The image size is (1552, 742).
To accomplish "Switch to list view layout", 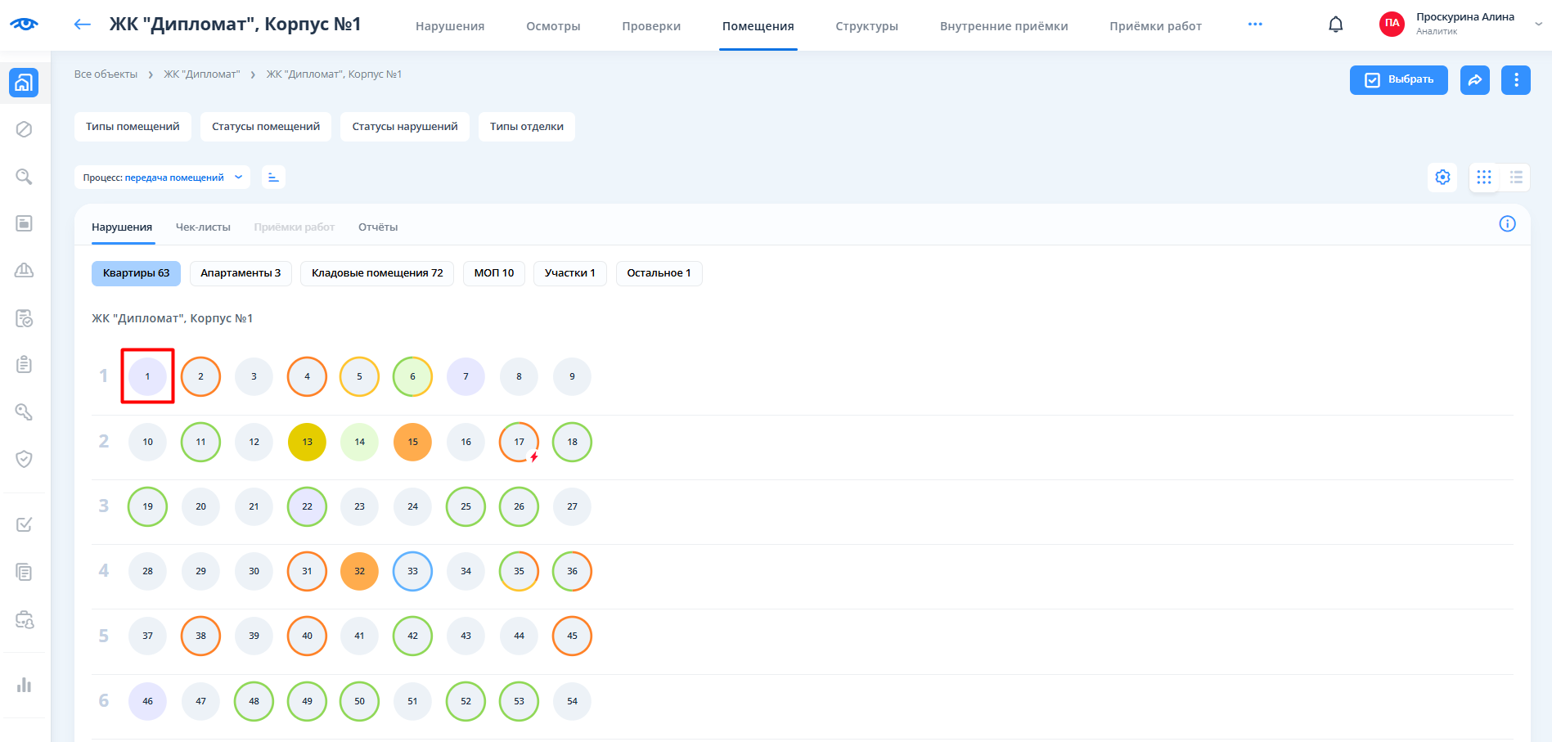I will coord(1516,178).
